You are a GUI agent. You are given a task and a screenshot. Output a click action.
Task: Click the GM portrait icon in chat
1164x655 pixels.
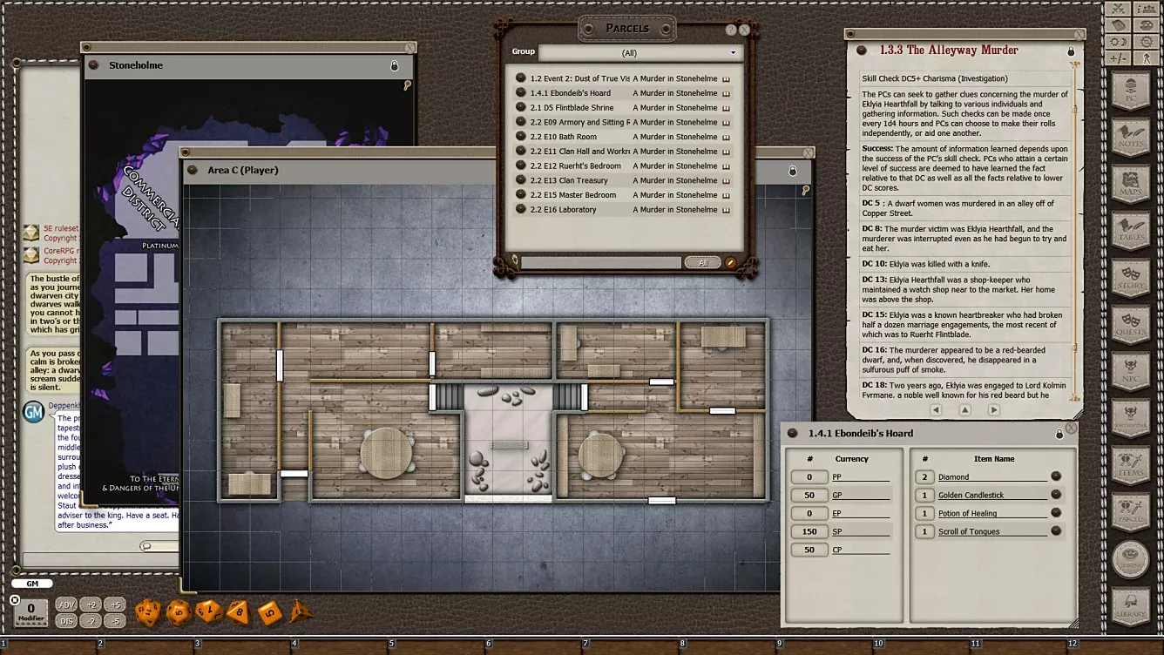click(x=33, y=412)
